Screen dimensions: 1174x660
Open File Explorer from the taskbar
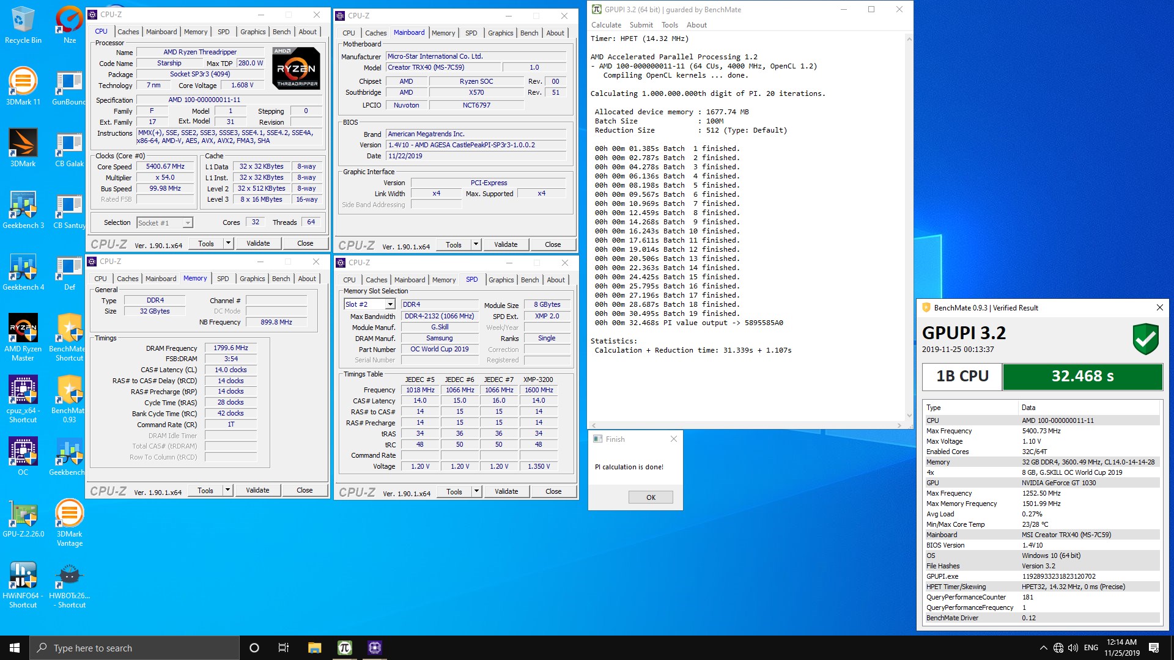pos(314,648)
